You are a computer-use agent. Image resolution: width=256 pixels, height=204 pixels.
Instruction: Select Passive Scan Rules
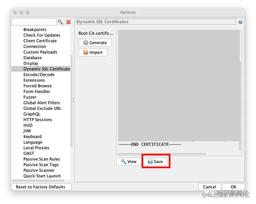pos(42,159)
